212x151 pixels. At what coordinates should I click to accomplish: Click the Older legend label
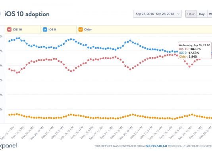pos(88,30)
